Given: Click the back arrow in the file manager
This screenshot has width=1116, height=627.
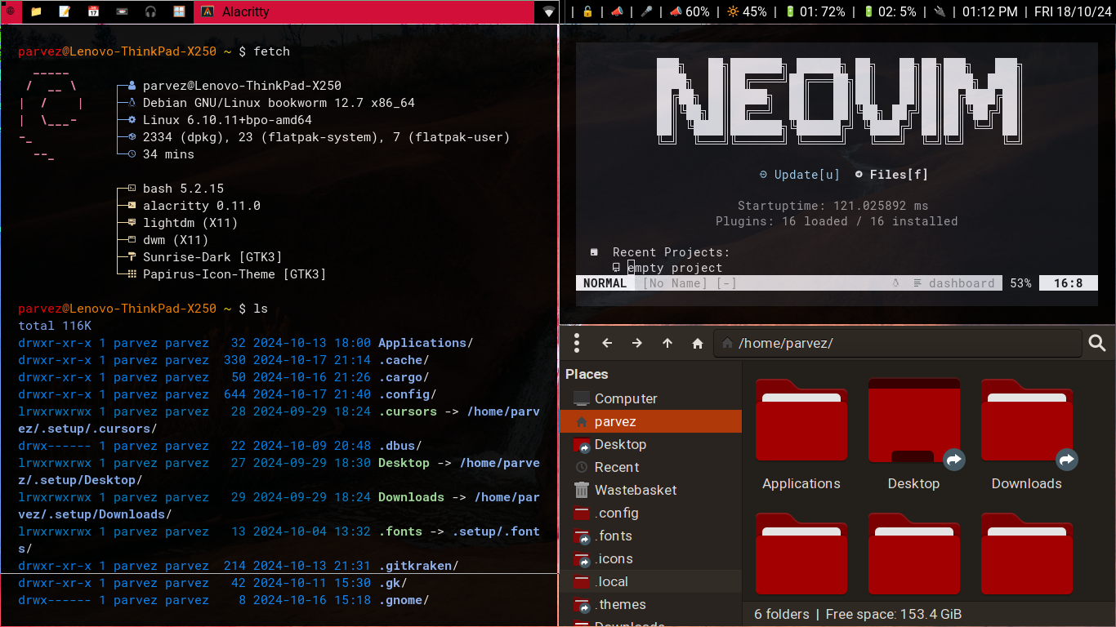Looking at the screenshot, I should 607,344.
